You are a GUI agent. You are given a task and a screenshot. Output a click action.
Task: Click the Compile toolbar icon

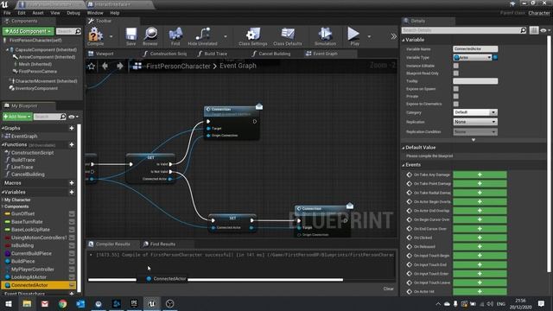click(x=96, y=36)
